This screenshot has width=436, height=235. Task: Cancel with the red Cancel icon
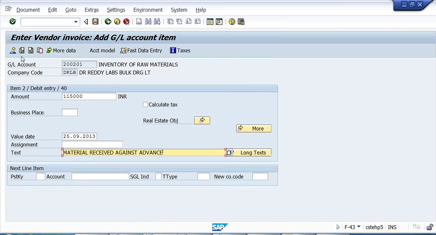[126, 21]
